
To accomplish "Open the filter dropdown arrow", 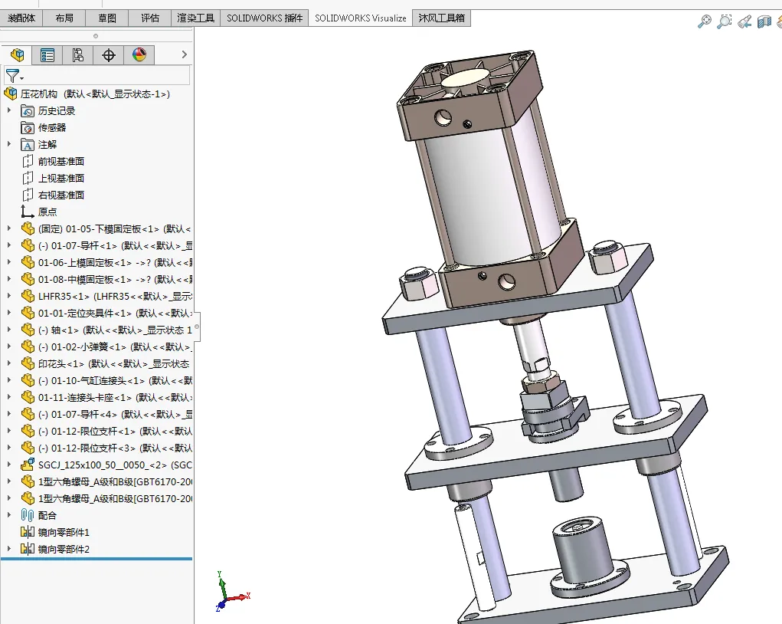I will [x=22, y=78].
